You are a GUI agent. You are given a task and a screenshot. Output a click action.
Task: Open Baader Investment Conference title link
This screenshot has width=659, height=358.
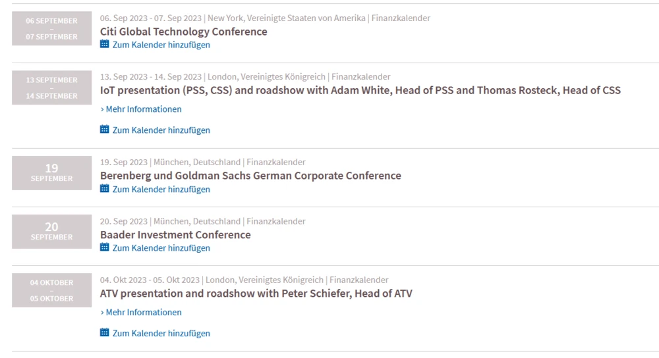[x=175, y=235]
